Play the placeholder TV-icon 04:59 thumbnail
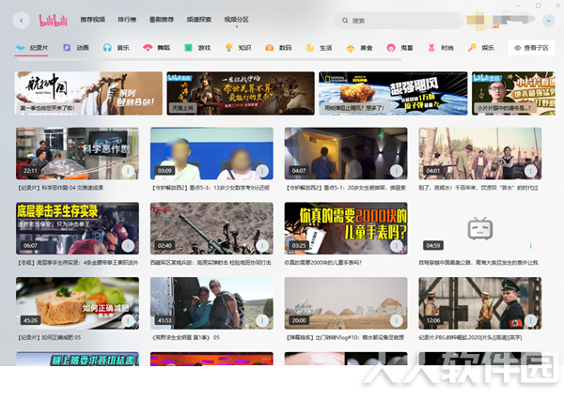Screen dimensions: 564x400 click(x=479, y=228)
